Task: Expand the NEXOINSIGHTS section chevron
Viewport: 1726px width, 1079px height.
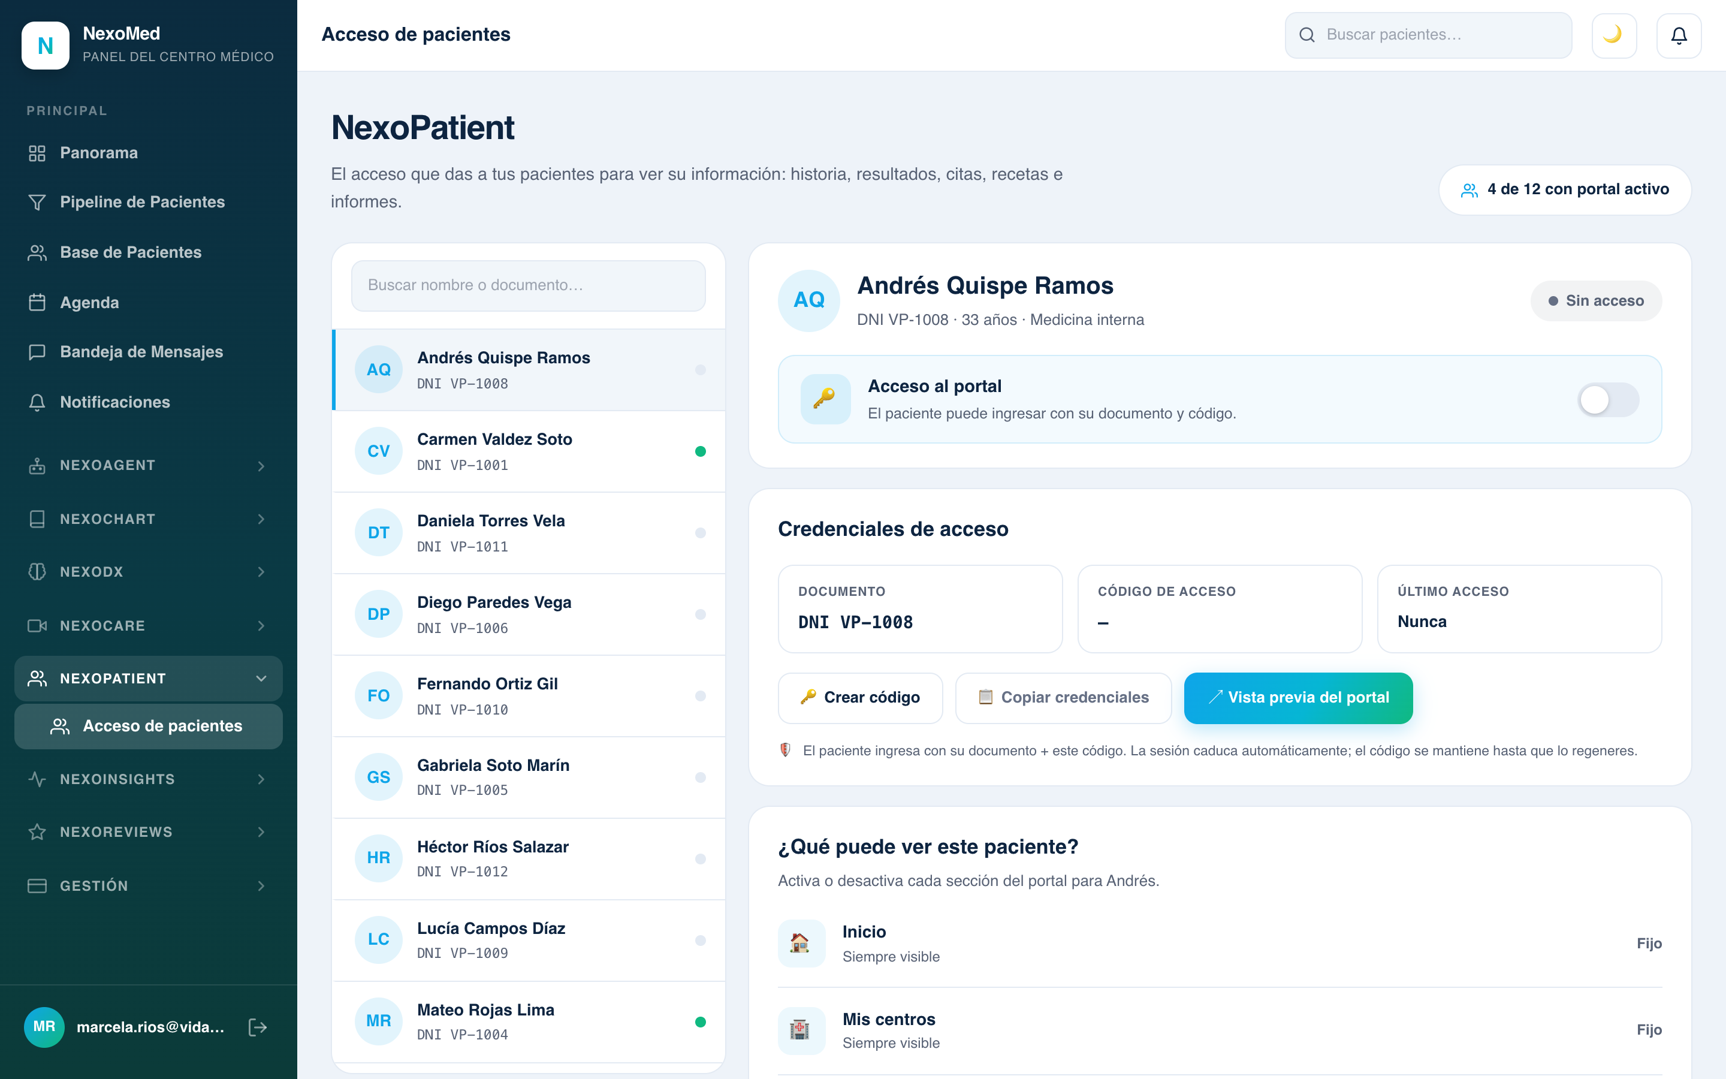Action: tap(261, 779)
